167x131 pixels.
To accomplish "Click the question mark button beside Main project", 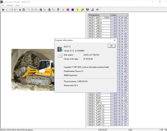I will (x=60, y=55).
